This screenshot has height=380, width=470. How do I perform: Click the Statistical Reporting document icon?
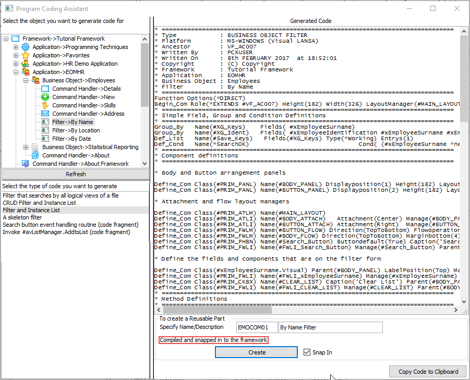point(35,147)
